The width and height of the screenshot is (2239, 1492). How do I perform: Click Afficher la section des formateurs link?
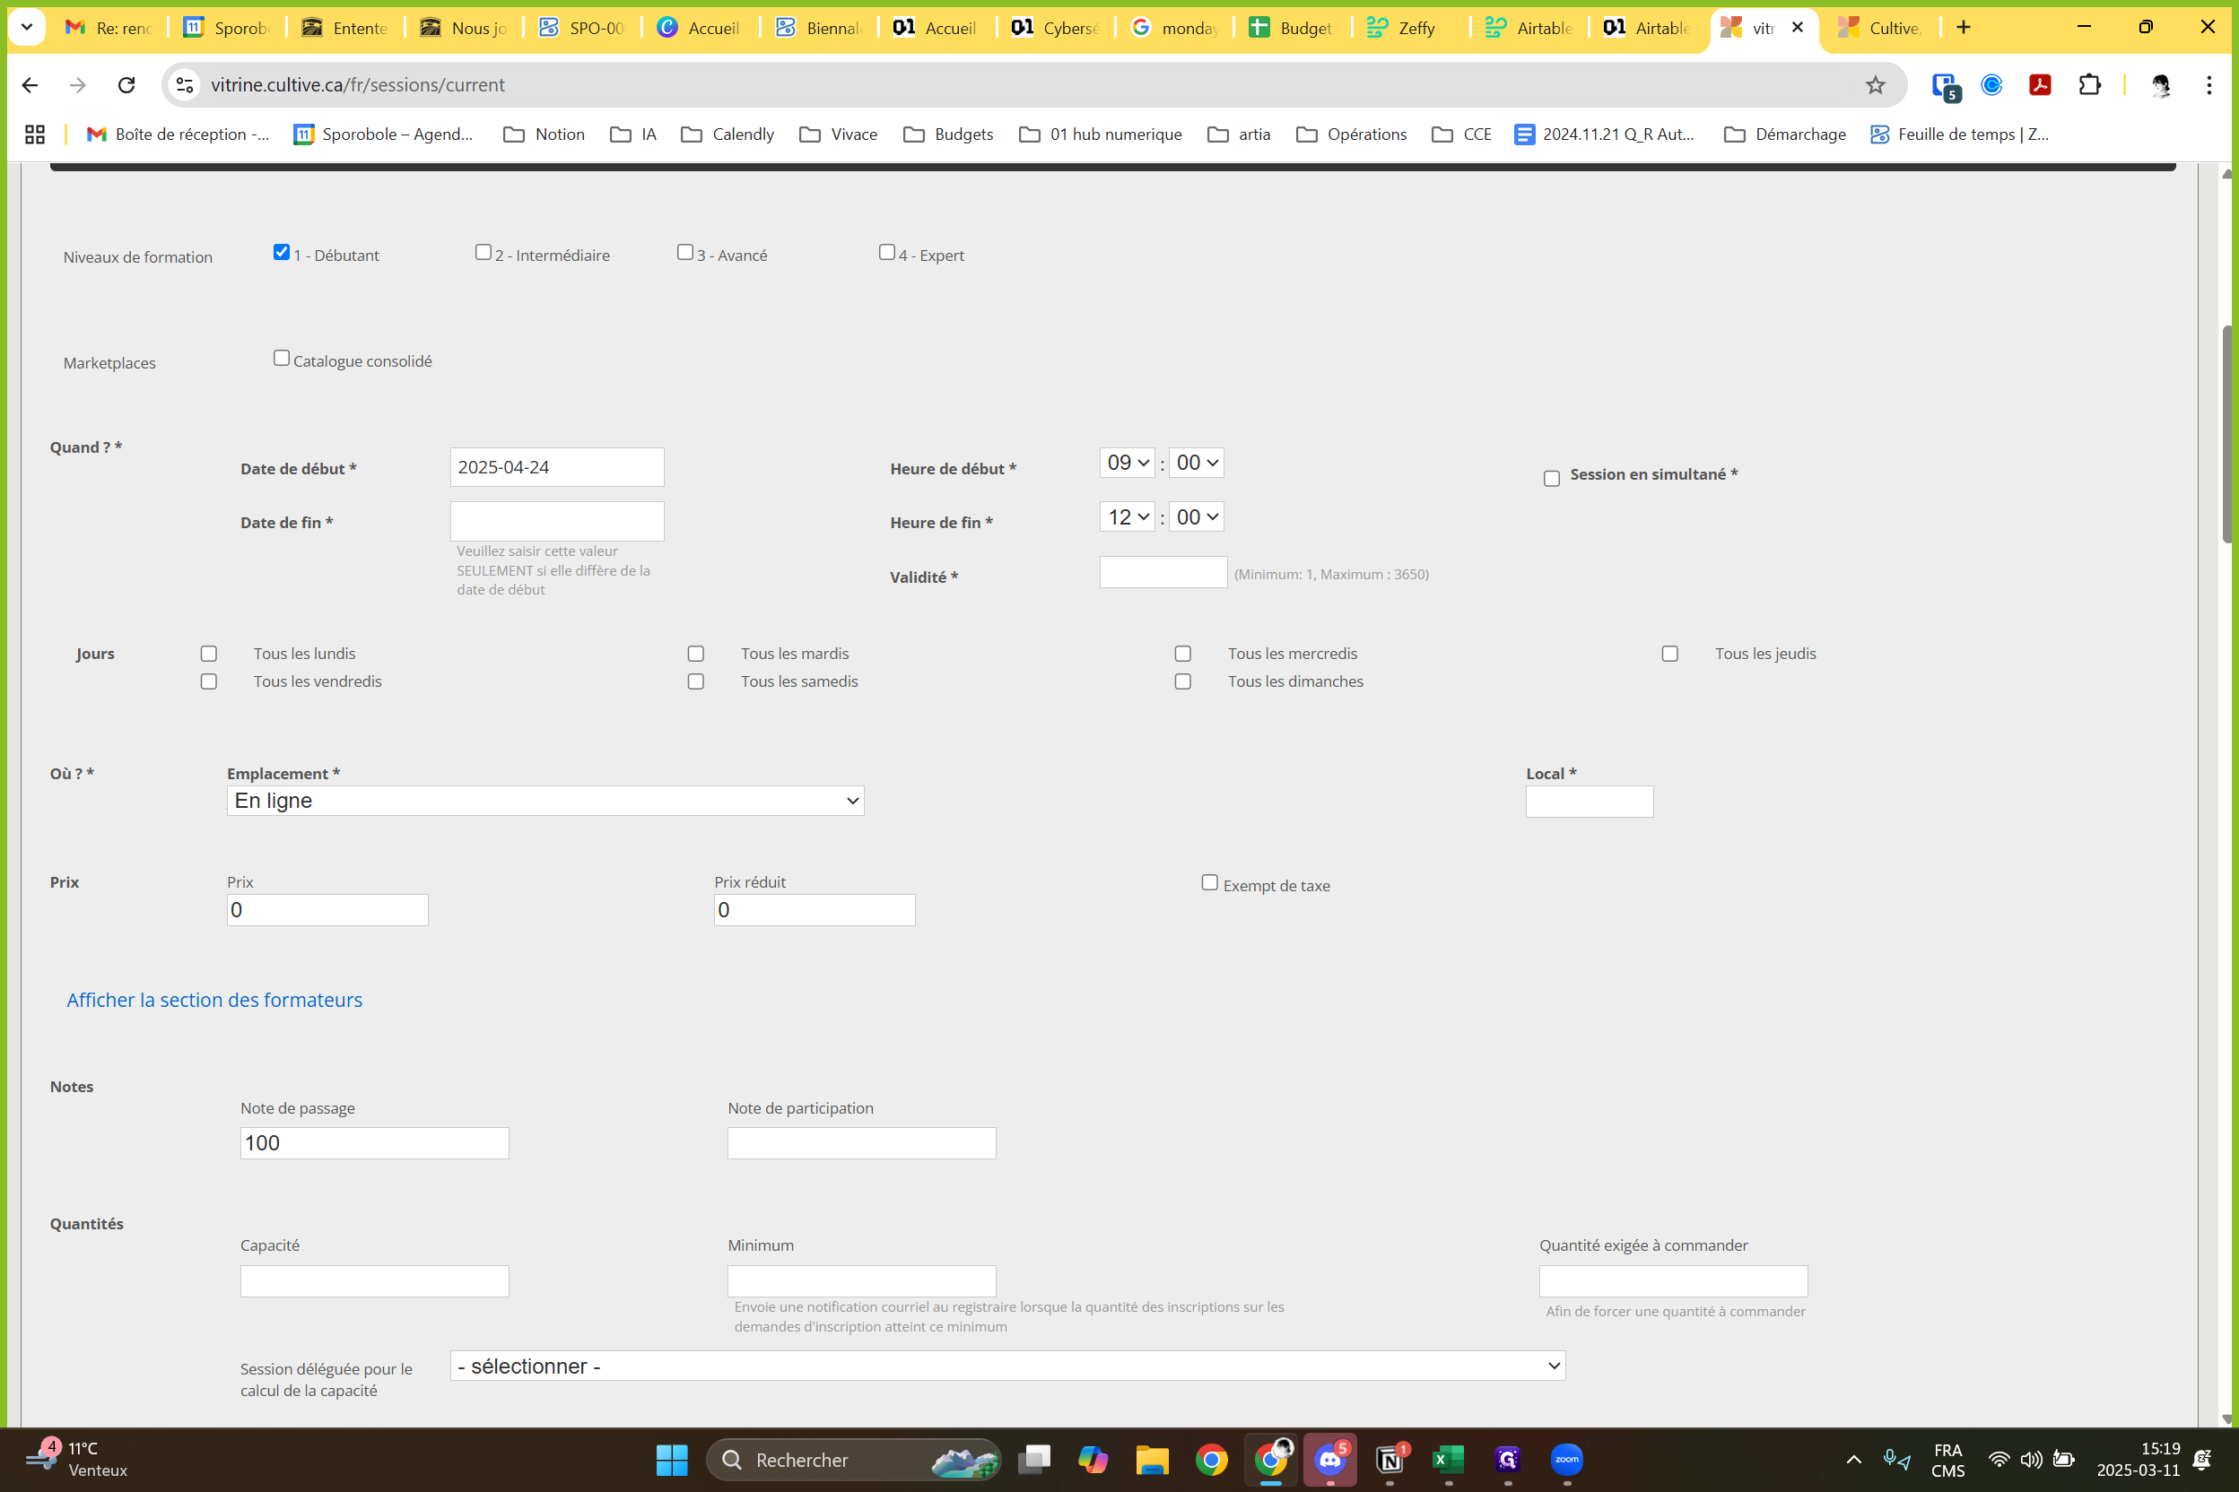tap(214, 999)
